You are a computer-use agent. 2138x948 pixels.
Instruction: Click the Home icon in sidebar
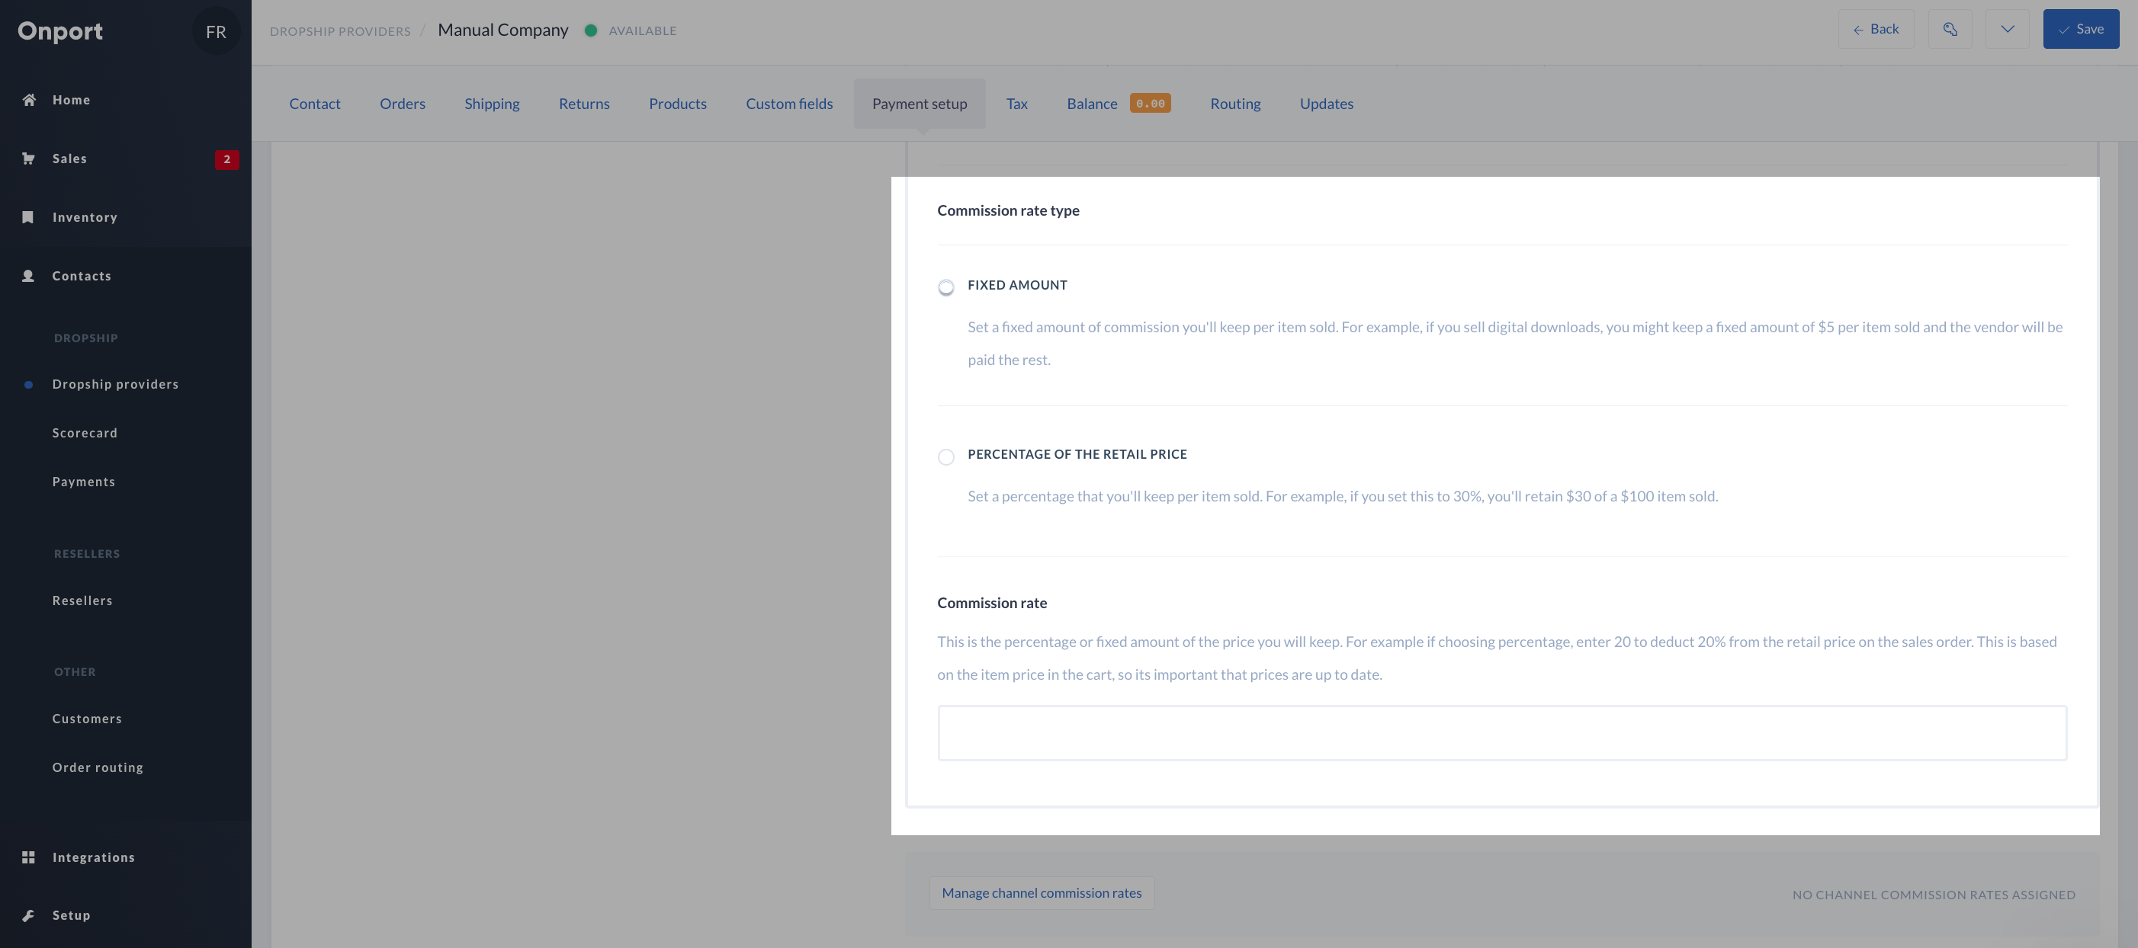(x=29, y=100)
